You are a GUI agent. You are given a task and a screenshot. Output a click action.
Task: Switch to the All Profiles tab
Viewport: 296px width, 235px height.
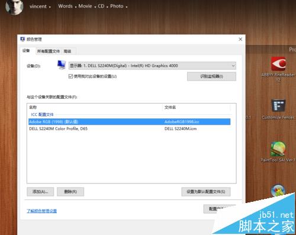coord(49,51)
